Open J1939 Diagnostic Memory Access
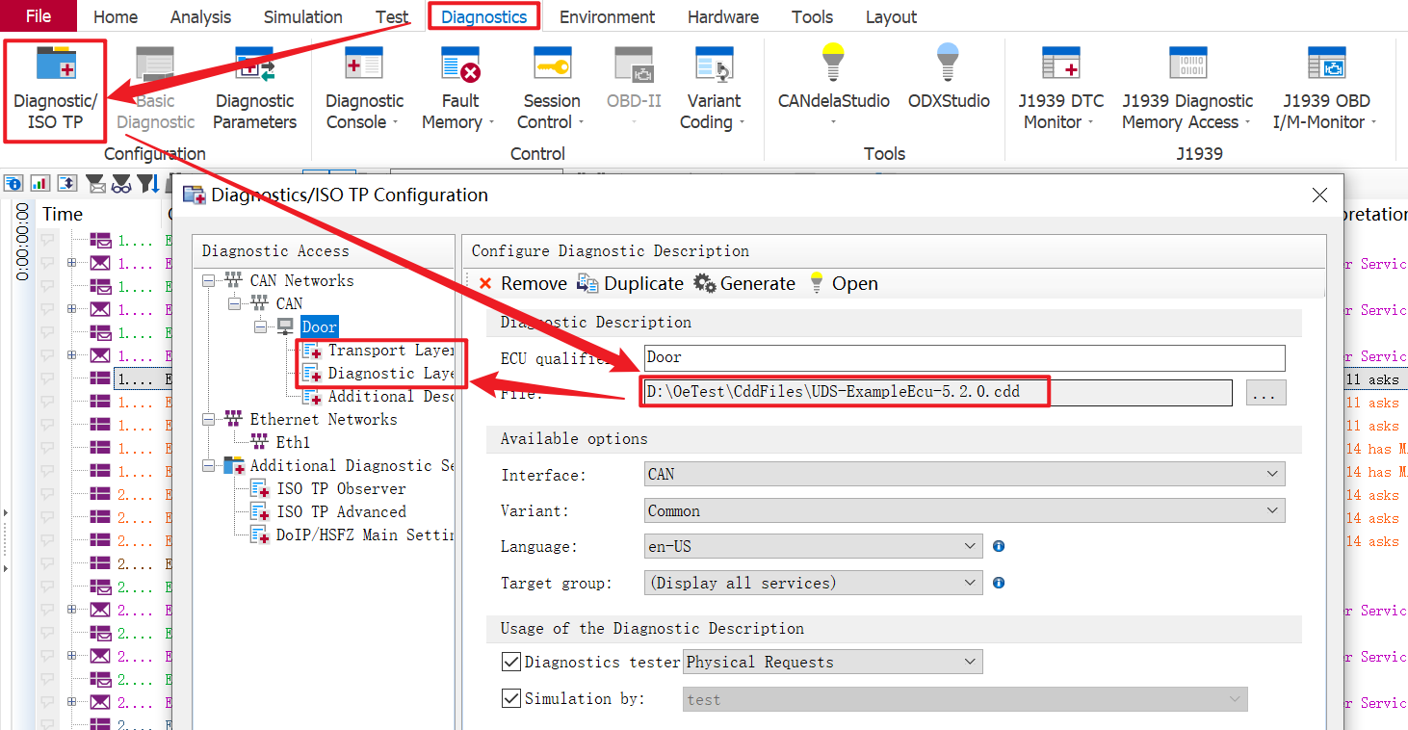 pyautogui.click(x=1187, y=89)
